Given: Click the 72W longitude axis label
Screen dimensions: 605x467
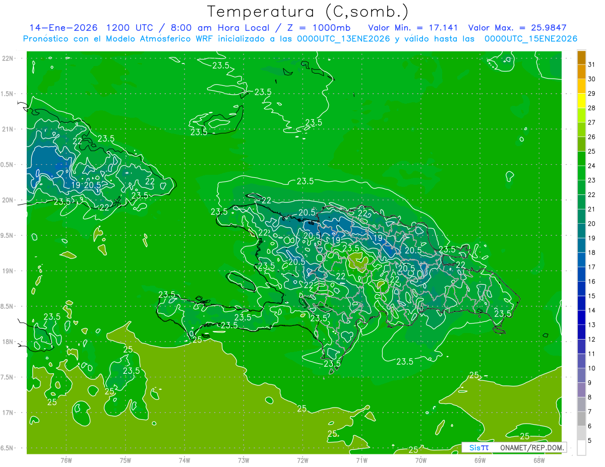Looking at the screenshot, I should (x=302, y=460).
